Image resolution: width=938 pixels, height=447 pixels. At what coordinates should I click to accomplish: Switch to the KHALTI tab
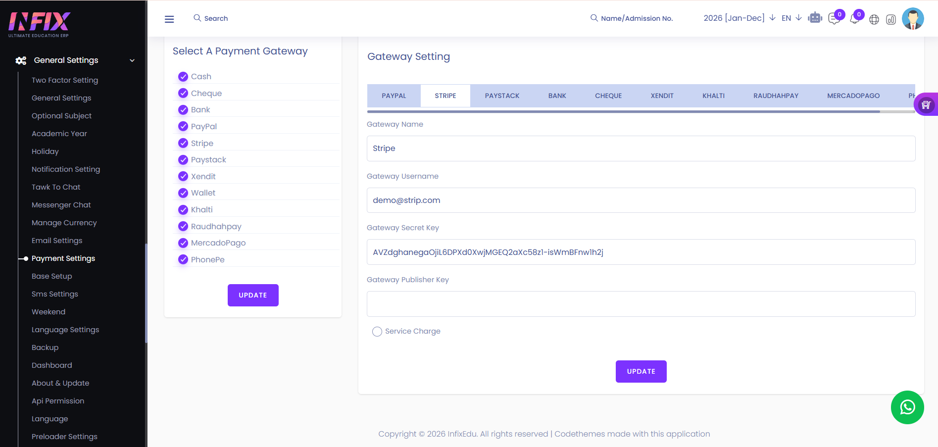pos(714,96)
